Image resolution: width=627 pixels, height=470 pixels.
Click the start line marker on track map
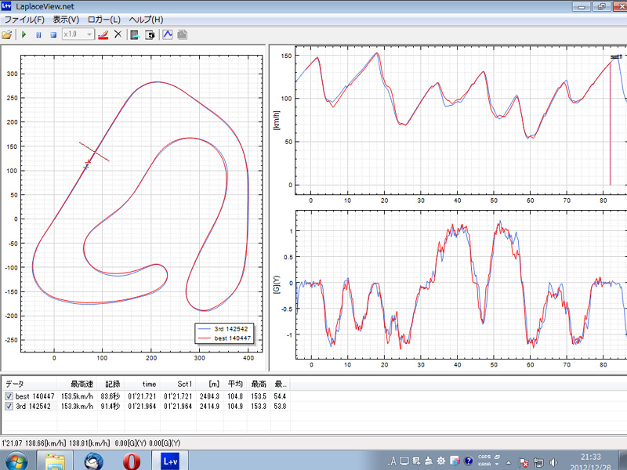(94, 151)
